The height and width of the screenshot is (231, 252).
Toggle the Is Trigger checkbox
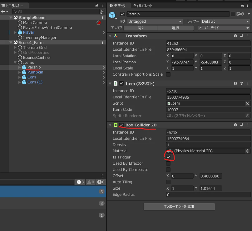(x=168, y=157)
